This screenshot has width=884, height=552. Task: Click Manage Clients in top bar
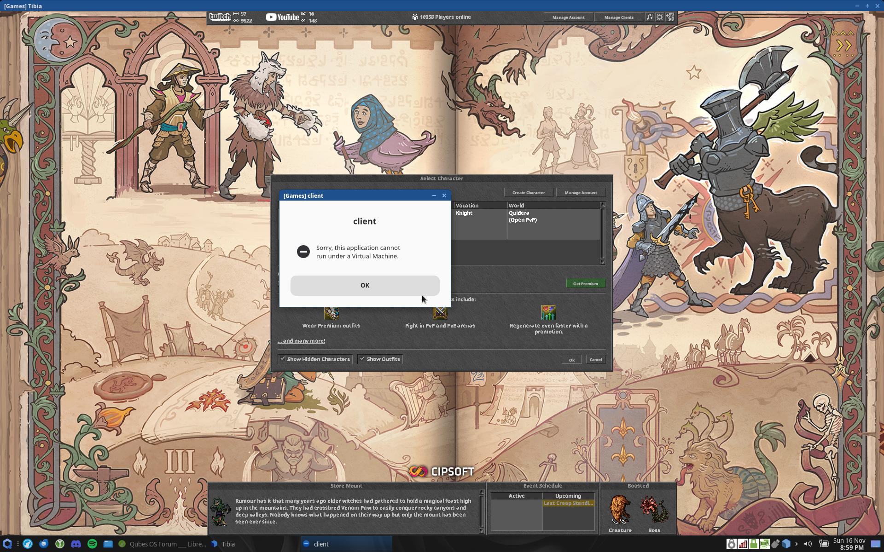click(x=619, y=17)
